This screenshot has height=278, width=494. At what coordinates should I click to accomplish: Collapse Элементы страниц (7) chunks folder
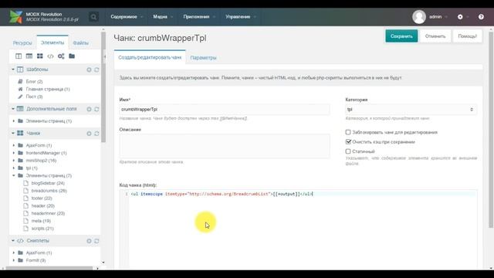(14, 175)
